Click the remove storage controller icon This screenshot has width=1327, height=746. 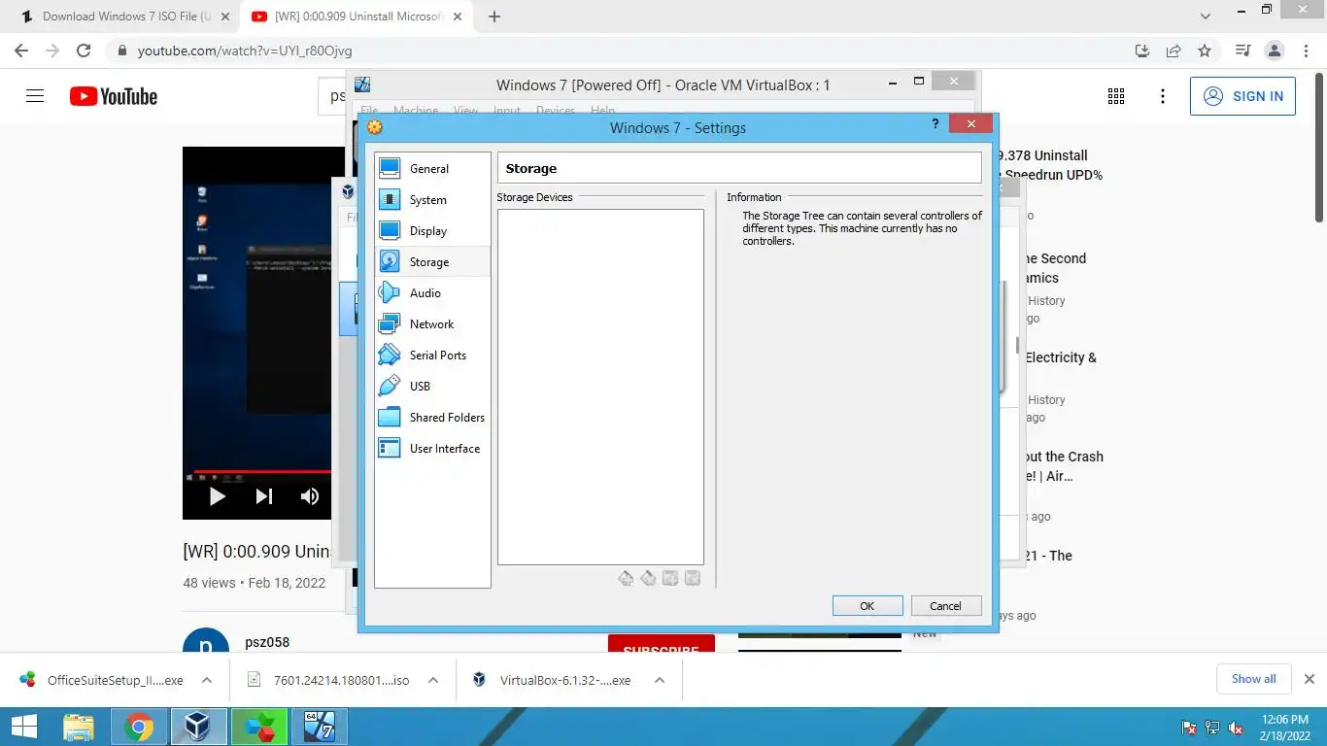[648, 579]
